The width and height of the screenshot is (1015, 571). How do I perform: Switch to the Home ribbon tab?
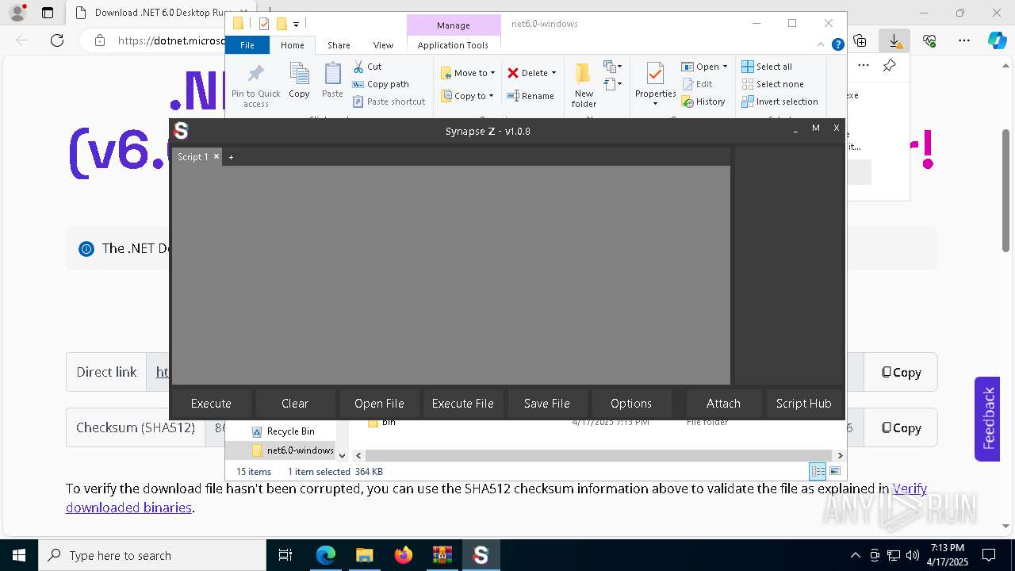click(292, 45)
